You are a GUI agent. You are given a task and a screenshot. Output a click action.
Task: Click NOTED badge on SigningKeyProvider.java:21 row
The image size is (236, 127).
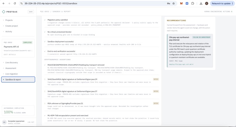coord(156,103)
